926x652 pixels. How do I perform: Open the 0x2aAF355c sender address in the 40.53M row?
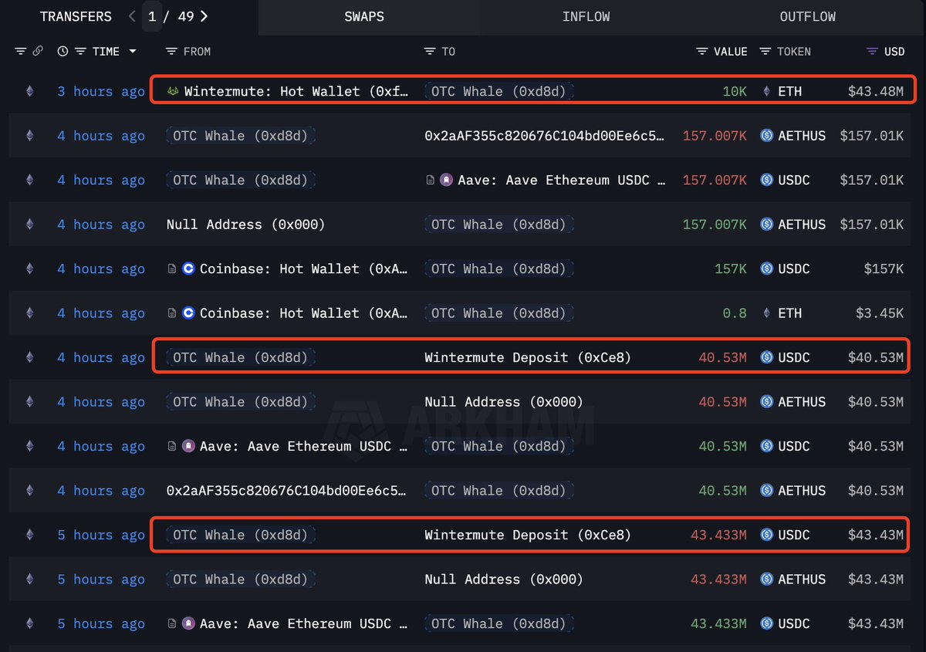click(286, 491)
